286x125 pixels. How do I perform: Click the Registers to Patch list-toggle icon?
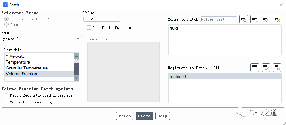click(x=255, y=68)
